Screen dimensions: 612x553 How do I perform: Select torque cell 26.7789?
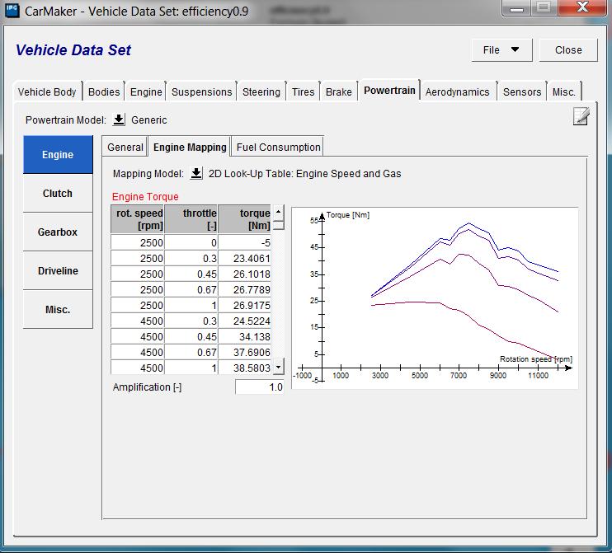(x=245, y=289)
